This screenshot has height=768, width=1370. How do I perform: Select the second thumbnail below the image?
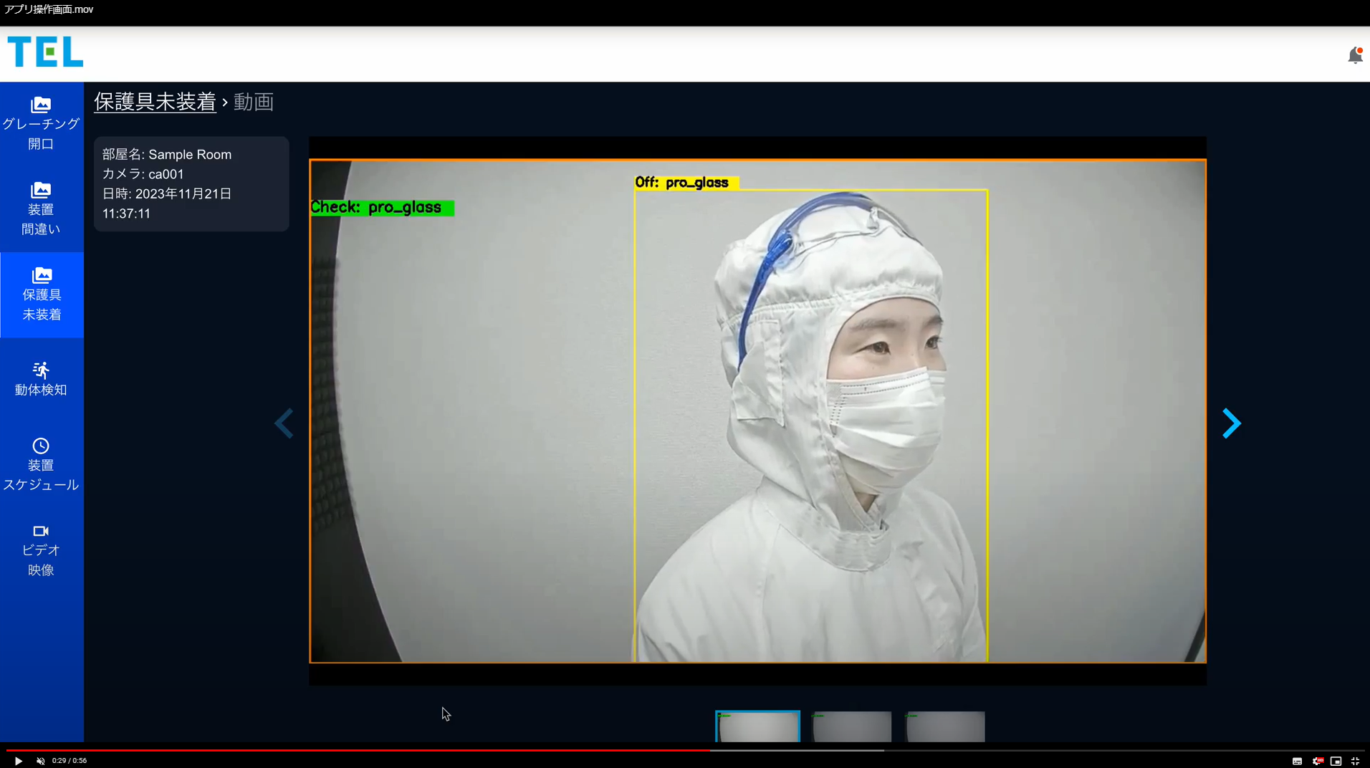coord(852,726)
